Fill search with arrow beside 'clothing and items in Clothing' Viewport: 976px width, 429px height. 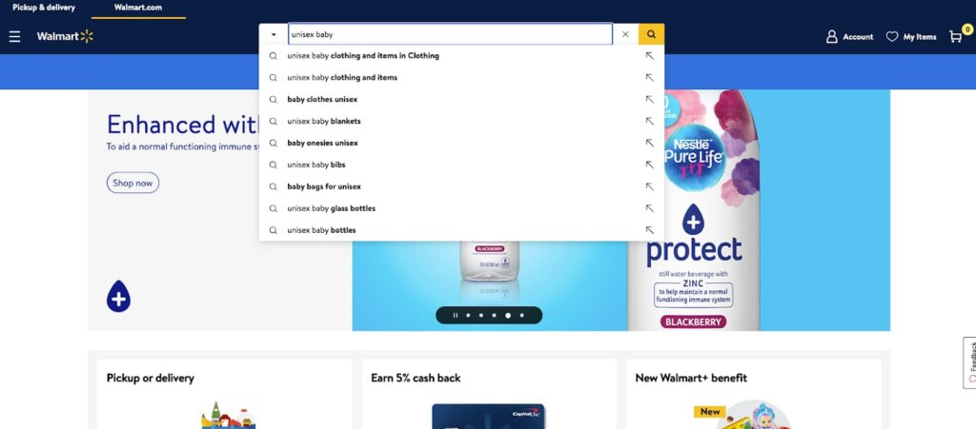click(649, 56)
